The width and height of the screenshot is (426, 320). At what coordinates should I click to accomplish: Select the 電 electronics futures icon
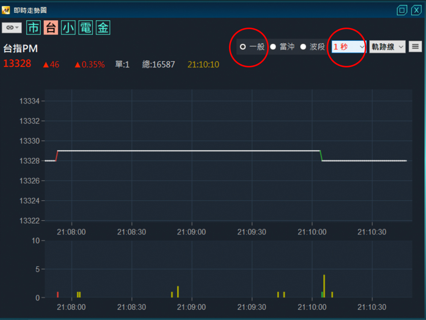tap(85, 28)
